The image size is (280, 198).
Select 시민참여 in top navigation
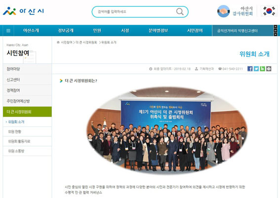195,31
